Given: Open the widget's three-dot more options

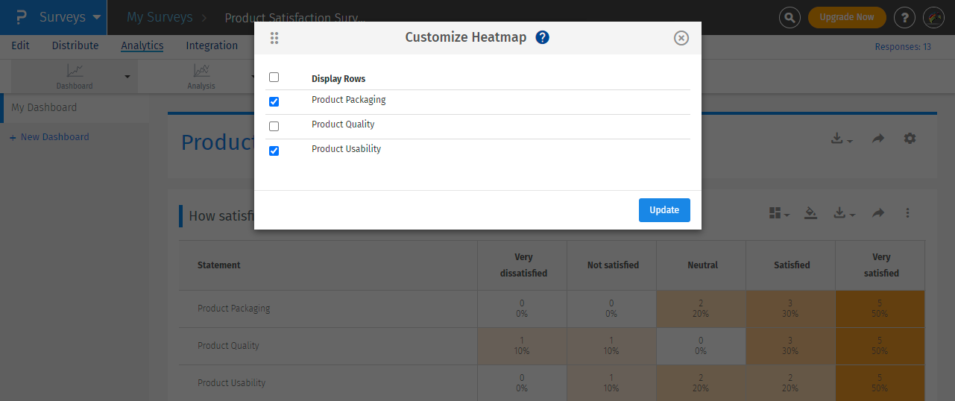Looking at the screenshot, I should (x=907, y=213).
